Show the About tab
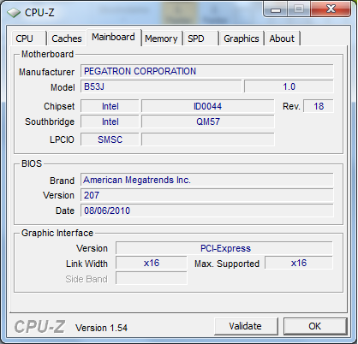The image size is (358, 344). [283, 39]
